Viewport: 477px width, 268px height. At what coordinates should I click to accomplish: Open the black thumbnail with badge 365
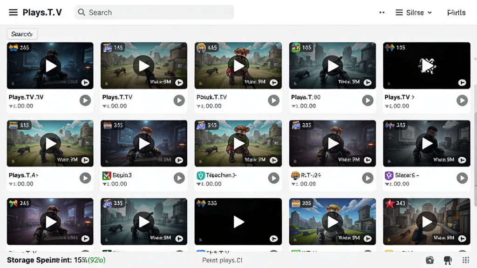click(238, 221)
